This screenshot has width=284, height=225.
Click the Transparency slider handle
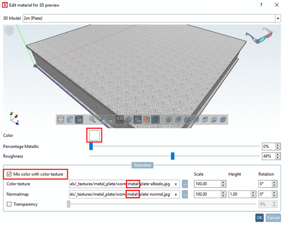(x=69, y=204)
